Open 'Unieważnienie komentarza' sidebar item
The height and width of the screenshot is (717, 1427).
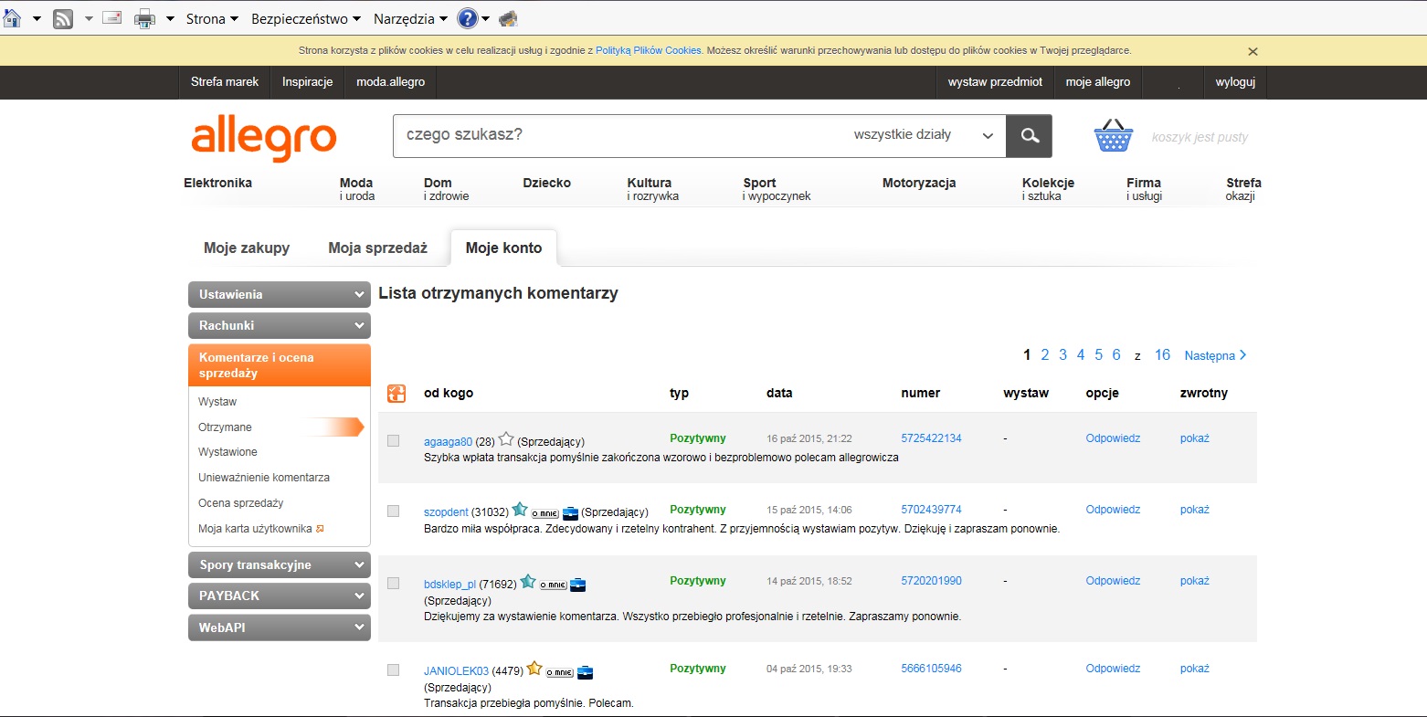pos(264,478)
